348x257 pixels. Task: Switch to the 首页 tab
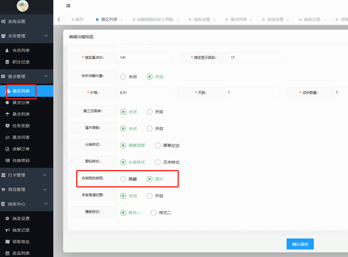coord(77,20)
